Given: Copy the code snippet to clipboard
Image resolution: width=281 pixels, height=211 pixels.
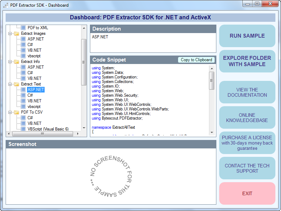Looking at the screenshot, I should [x=196, y=60].
